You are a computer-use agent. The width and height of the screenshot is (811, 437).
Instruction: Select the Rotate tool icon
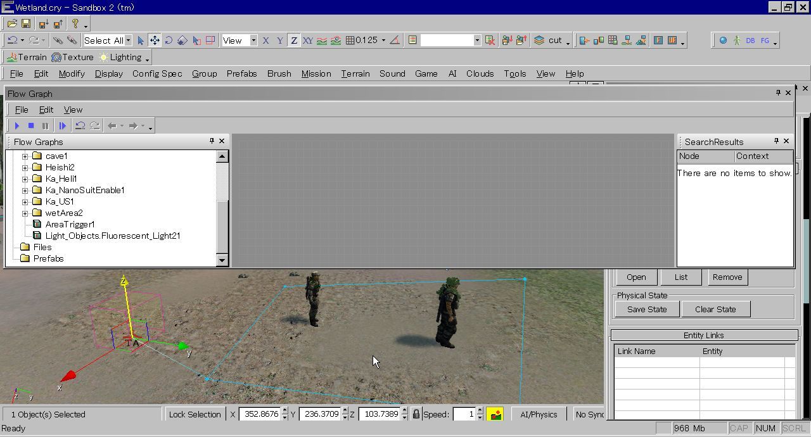pos(169,40)
